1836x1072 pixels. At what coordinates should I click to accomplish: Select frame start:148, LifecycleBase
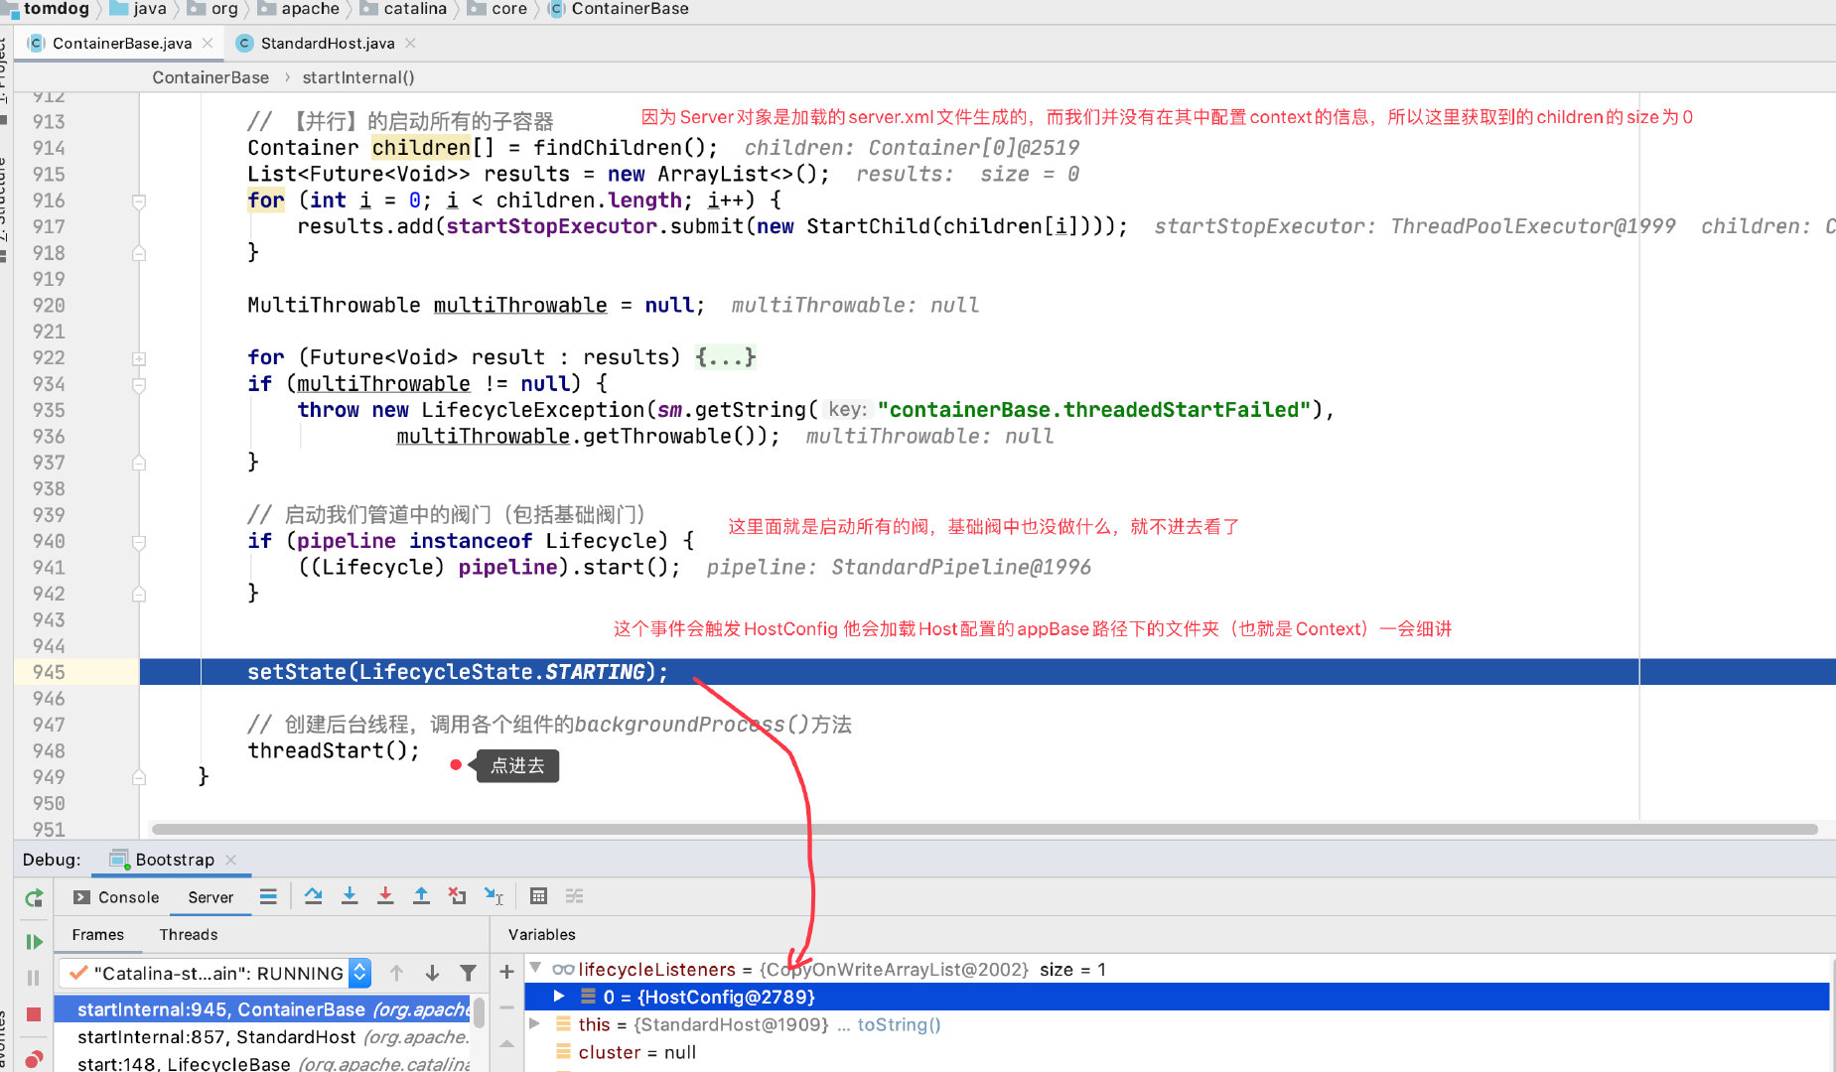pos(262,1063)
